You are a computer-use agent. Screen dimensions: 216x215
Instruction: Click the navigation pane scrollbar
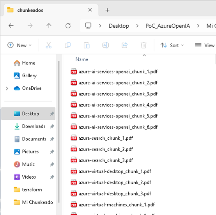pyautogui.click(x=59, y=131)
